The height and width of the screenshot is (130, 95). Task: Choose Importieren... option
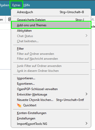click(51, 78)
